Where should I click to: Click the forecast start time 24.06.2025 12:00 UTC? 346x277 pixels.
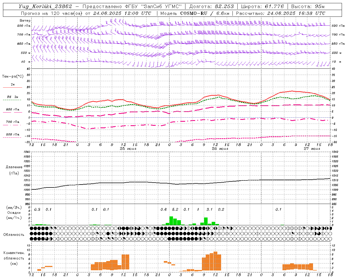coord(122,13)
